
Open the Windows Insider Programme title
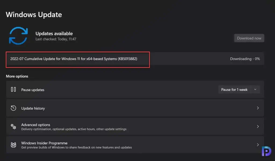click(44, 143)
